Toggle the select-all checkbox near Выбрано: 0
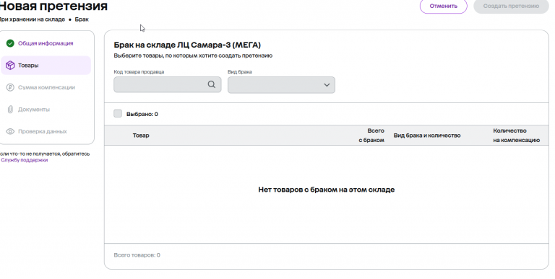555x279 pixels. click(118, 113)
